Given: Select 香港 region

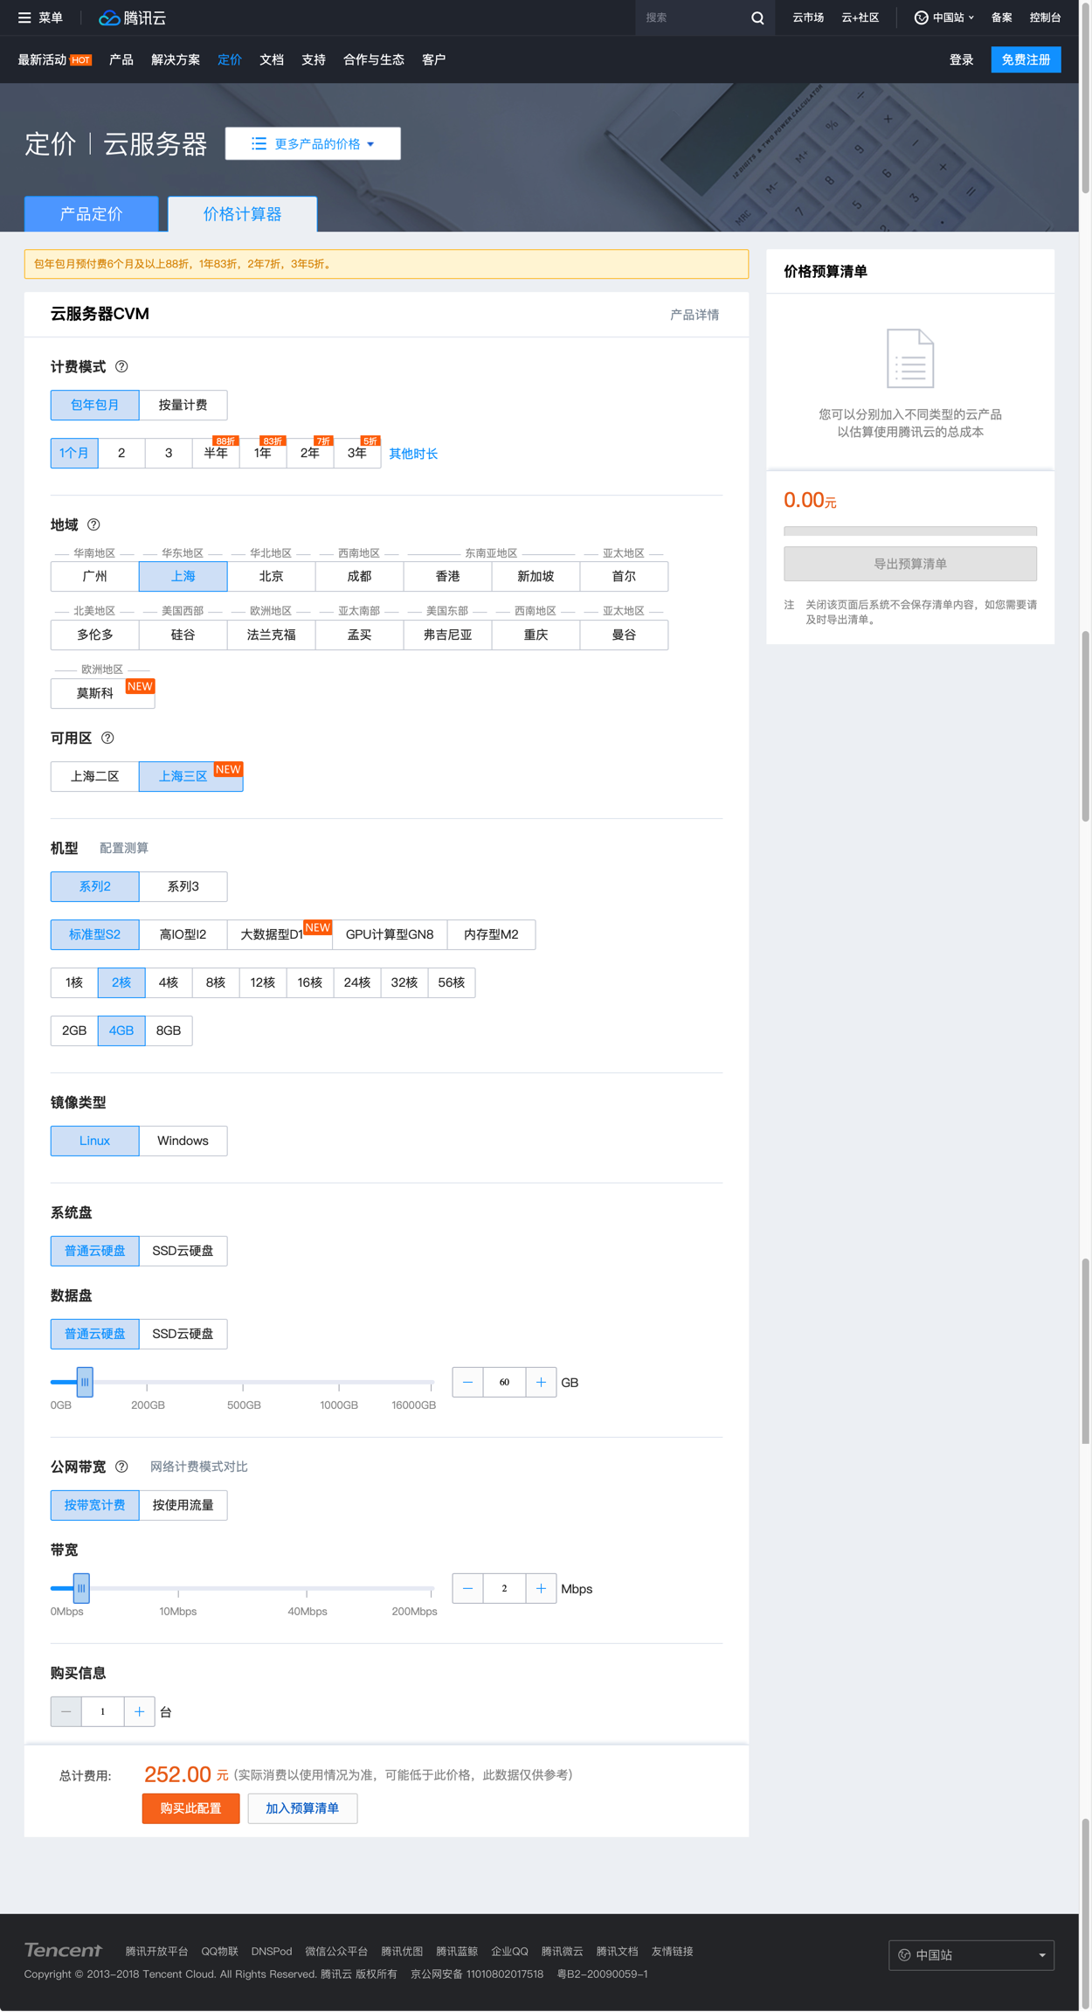Looking at the screenshot, I should pos(447,576).
